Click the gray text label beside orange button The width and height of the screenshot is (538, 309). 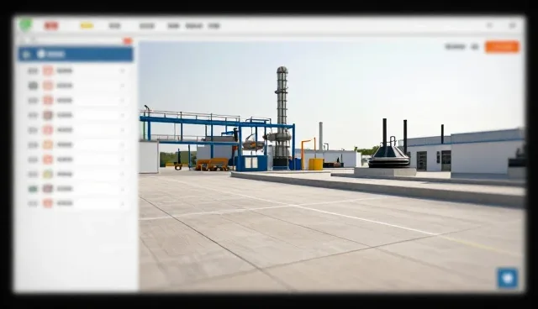pos(455,47)
